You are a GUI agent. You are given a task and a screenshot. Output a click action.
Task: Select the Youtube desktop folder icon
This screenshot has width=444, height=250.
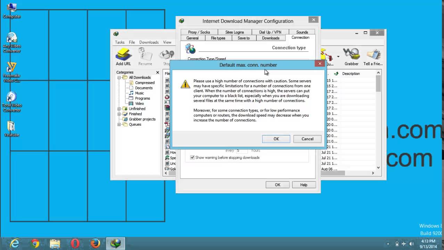point(11,128)
